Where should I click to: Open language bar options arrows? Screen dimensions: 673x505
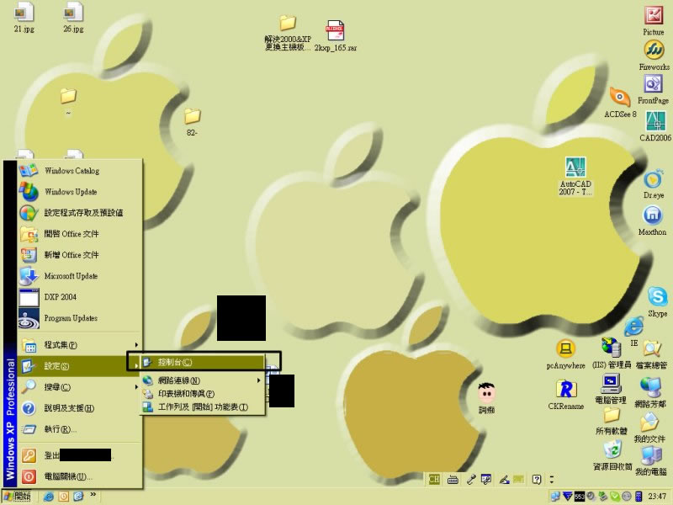coord(552,479)
